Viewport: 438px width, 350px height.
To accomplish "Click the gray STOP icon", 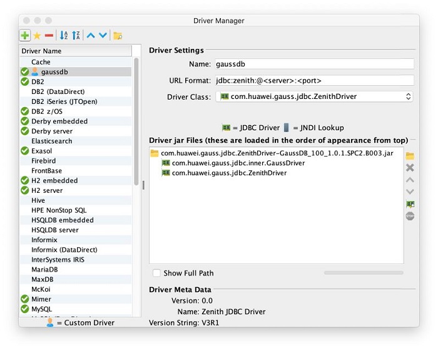I will coord(410,216).
